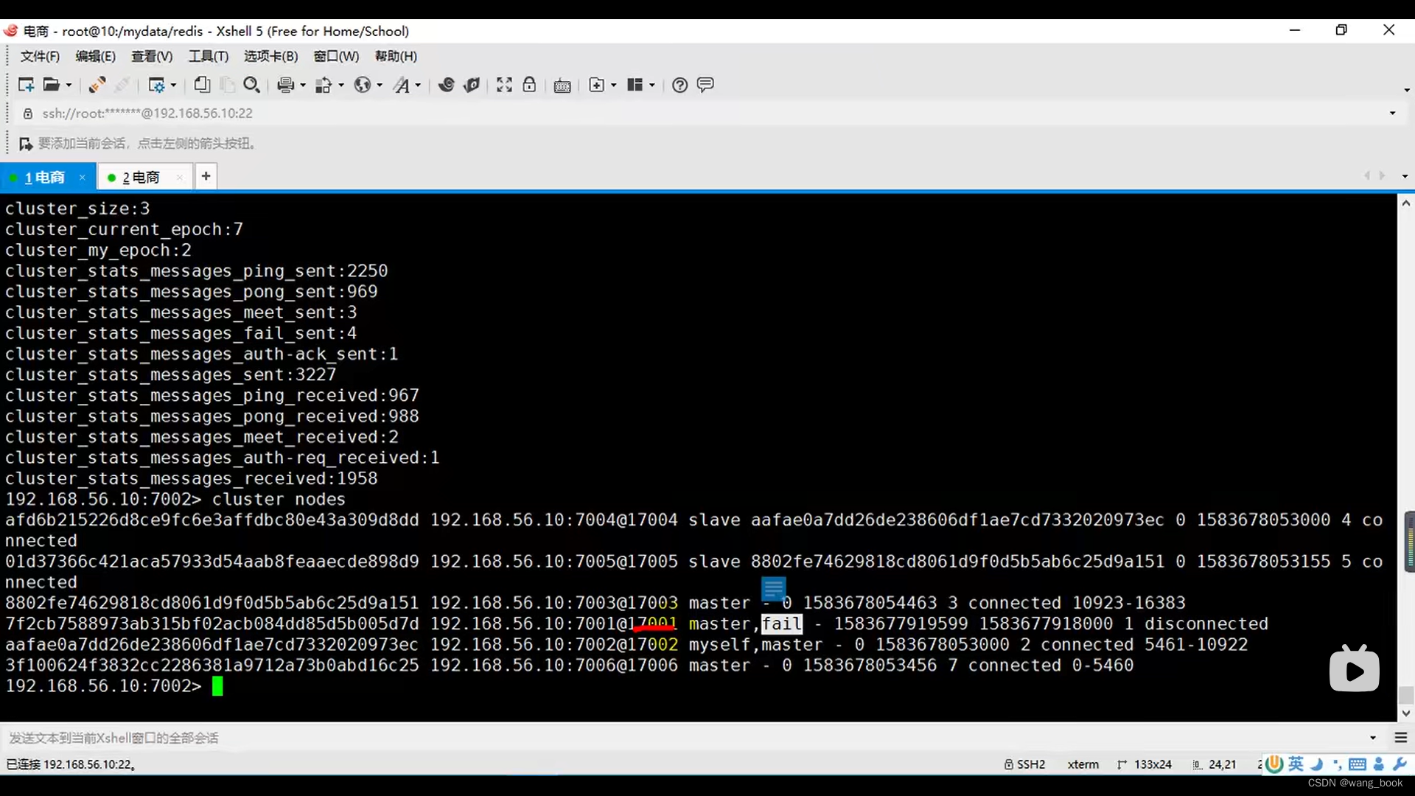This screenshot has height=796, width=1415.
Task: Expand the Print dropdown arrow
Action: (302, 85)
